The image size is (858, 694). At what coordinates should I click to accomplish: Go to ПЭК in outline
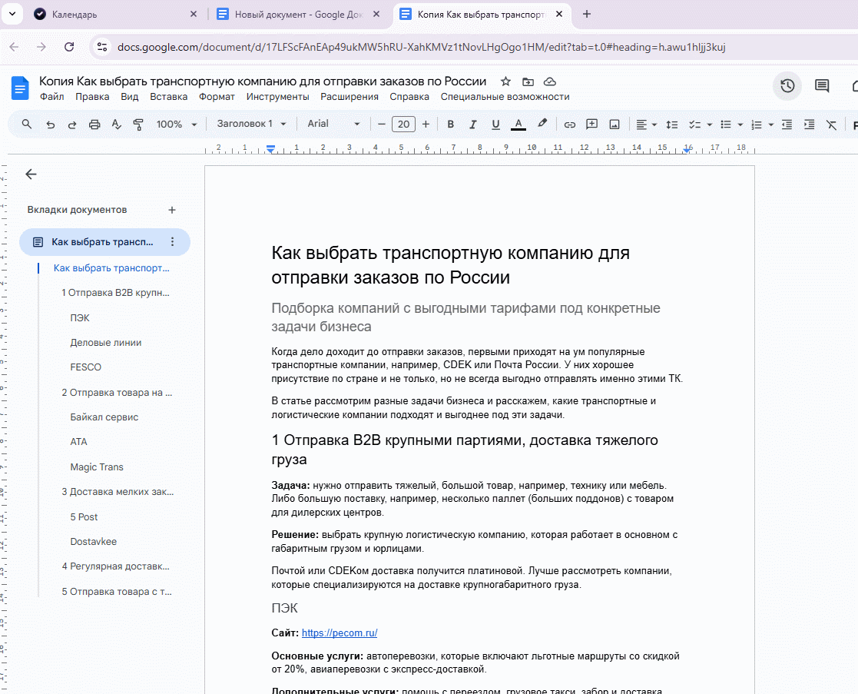click(x=80, y=318)
